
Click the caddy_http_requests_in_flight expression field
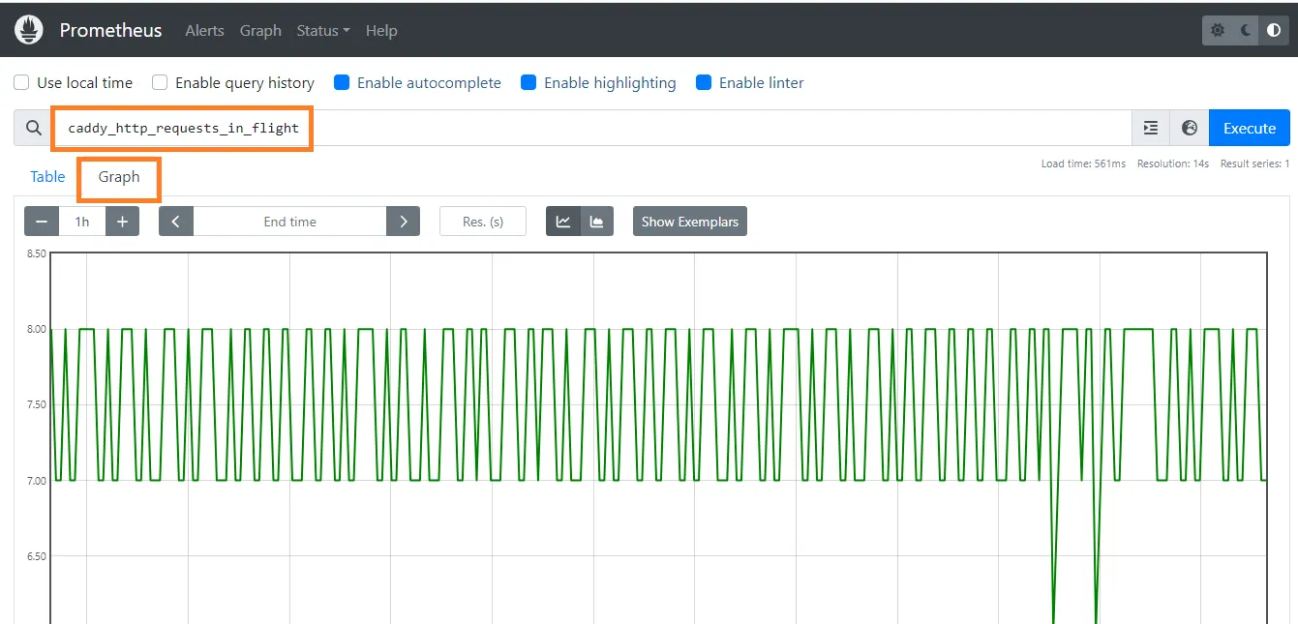coord(592,128)
